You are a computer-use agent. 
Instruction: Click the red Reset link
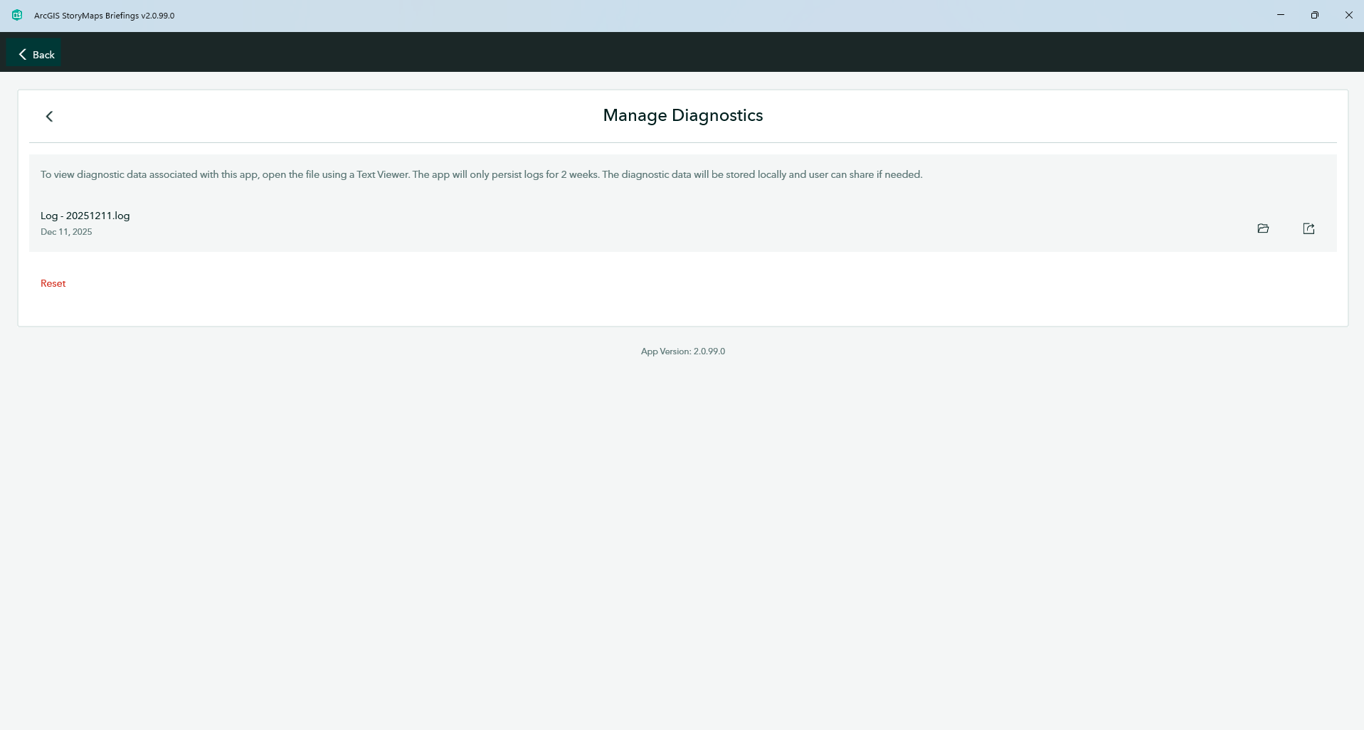click(x=53, y=283)
